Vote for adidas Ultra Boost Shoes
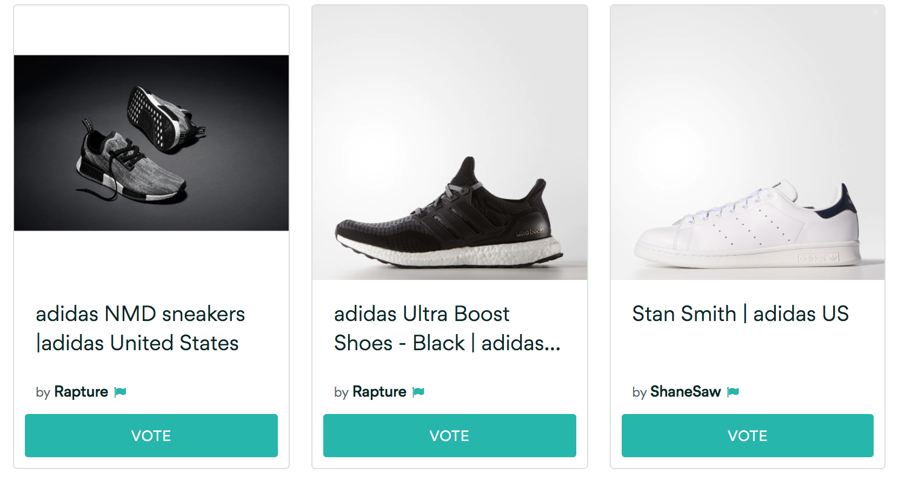905x481 pixels. (x=449, y=436)
